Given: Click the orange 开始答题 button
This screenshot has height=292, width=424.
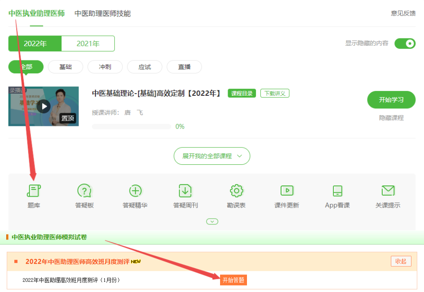Looking at the screenshot, I should click(233, 280).
